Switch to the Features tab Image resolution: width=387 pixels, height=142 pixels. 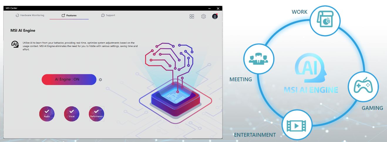point(69,15)
